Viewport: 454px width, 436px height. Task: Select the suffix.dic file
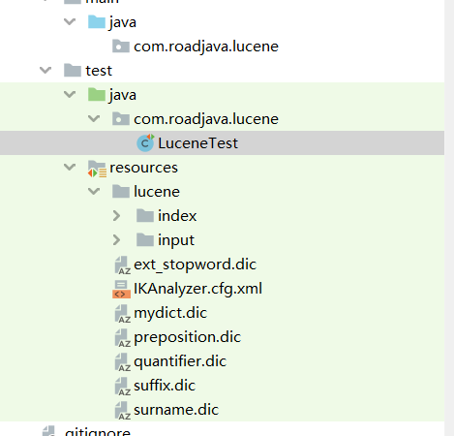(165, 386)
